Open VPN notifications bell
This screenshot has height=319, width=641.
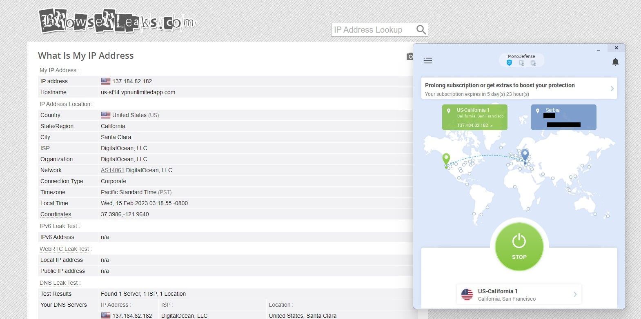615,62
